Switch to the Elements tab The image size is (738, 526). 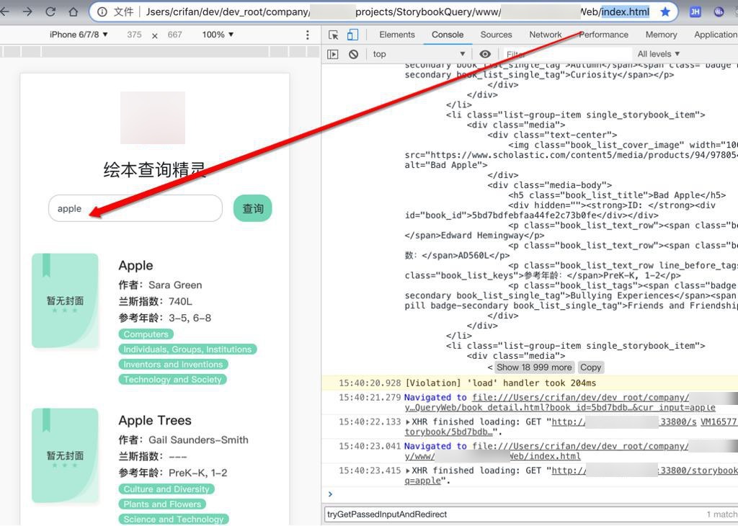point(397,35)
